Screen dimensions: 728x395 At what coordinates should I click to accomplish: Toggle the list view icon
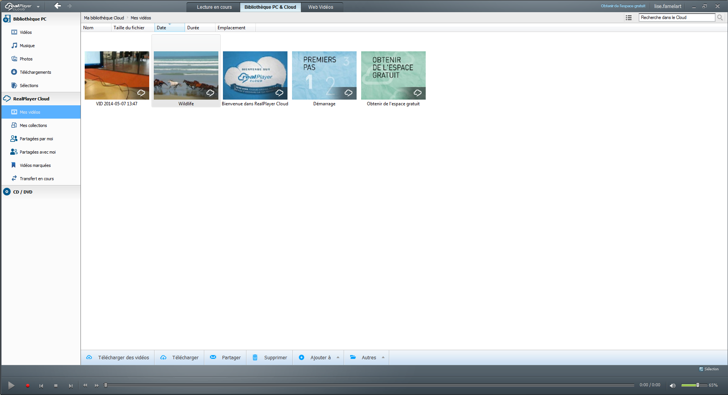tap(629, 17)
